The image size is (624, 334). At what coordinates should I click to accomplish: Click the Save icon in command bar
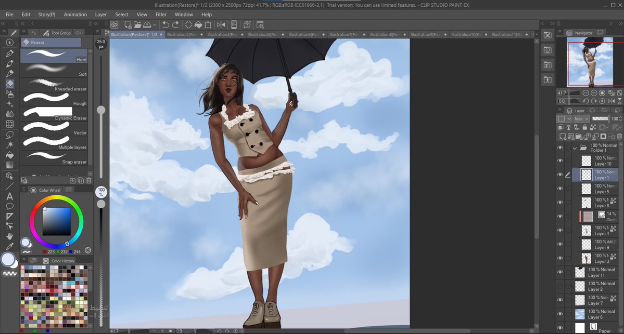click(x=147, y=24)
